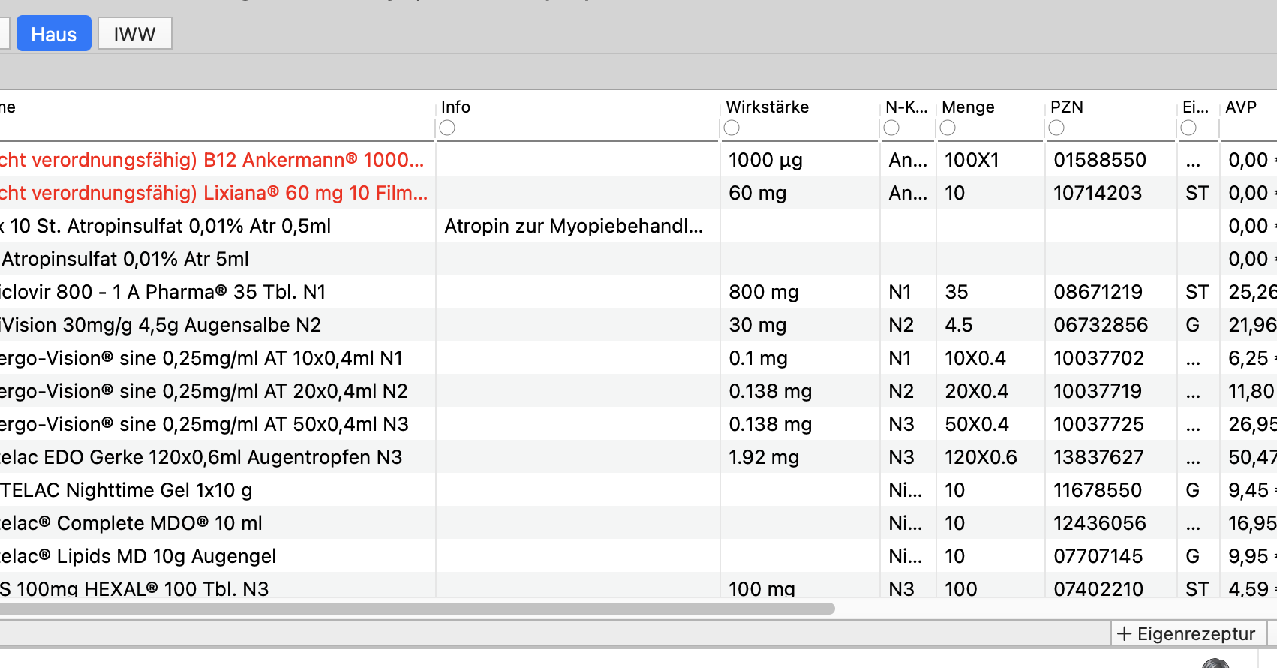This screenshot has height=668, width=1277.
Task: Toggle the radio circle under Info header
Action: (x=447, y=128)
